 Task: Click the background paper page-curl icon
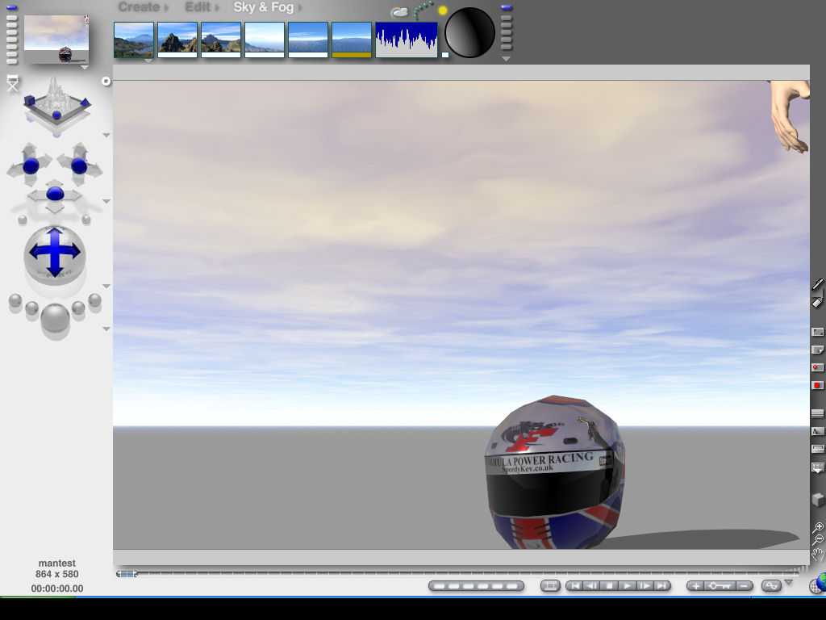tap(817, 350)
